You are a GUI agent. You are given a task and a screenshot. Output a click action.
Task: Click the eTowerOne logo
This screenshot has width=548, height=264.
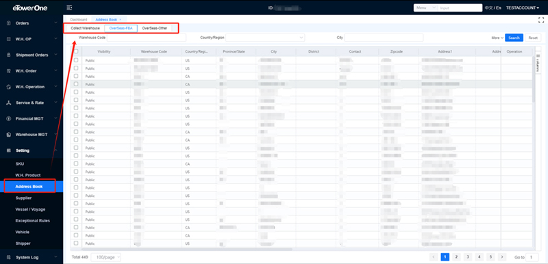tap(30, 8)
